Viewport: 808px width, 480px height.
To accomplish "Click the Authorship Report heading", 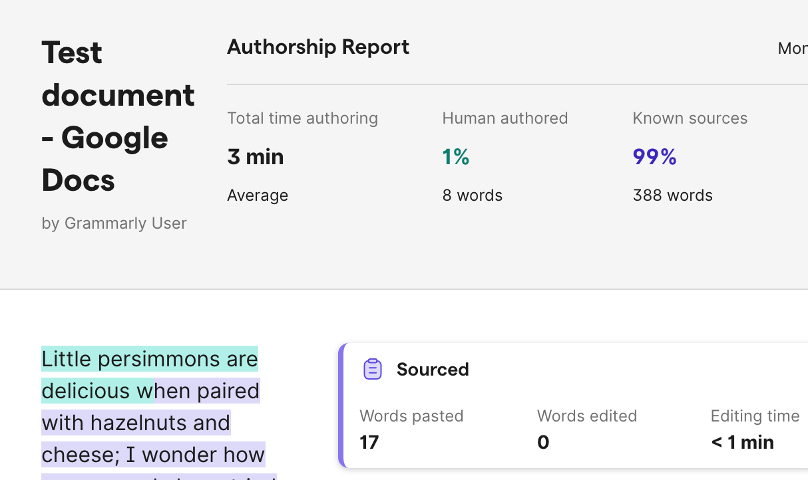I will (x=318, y=47).
